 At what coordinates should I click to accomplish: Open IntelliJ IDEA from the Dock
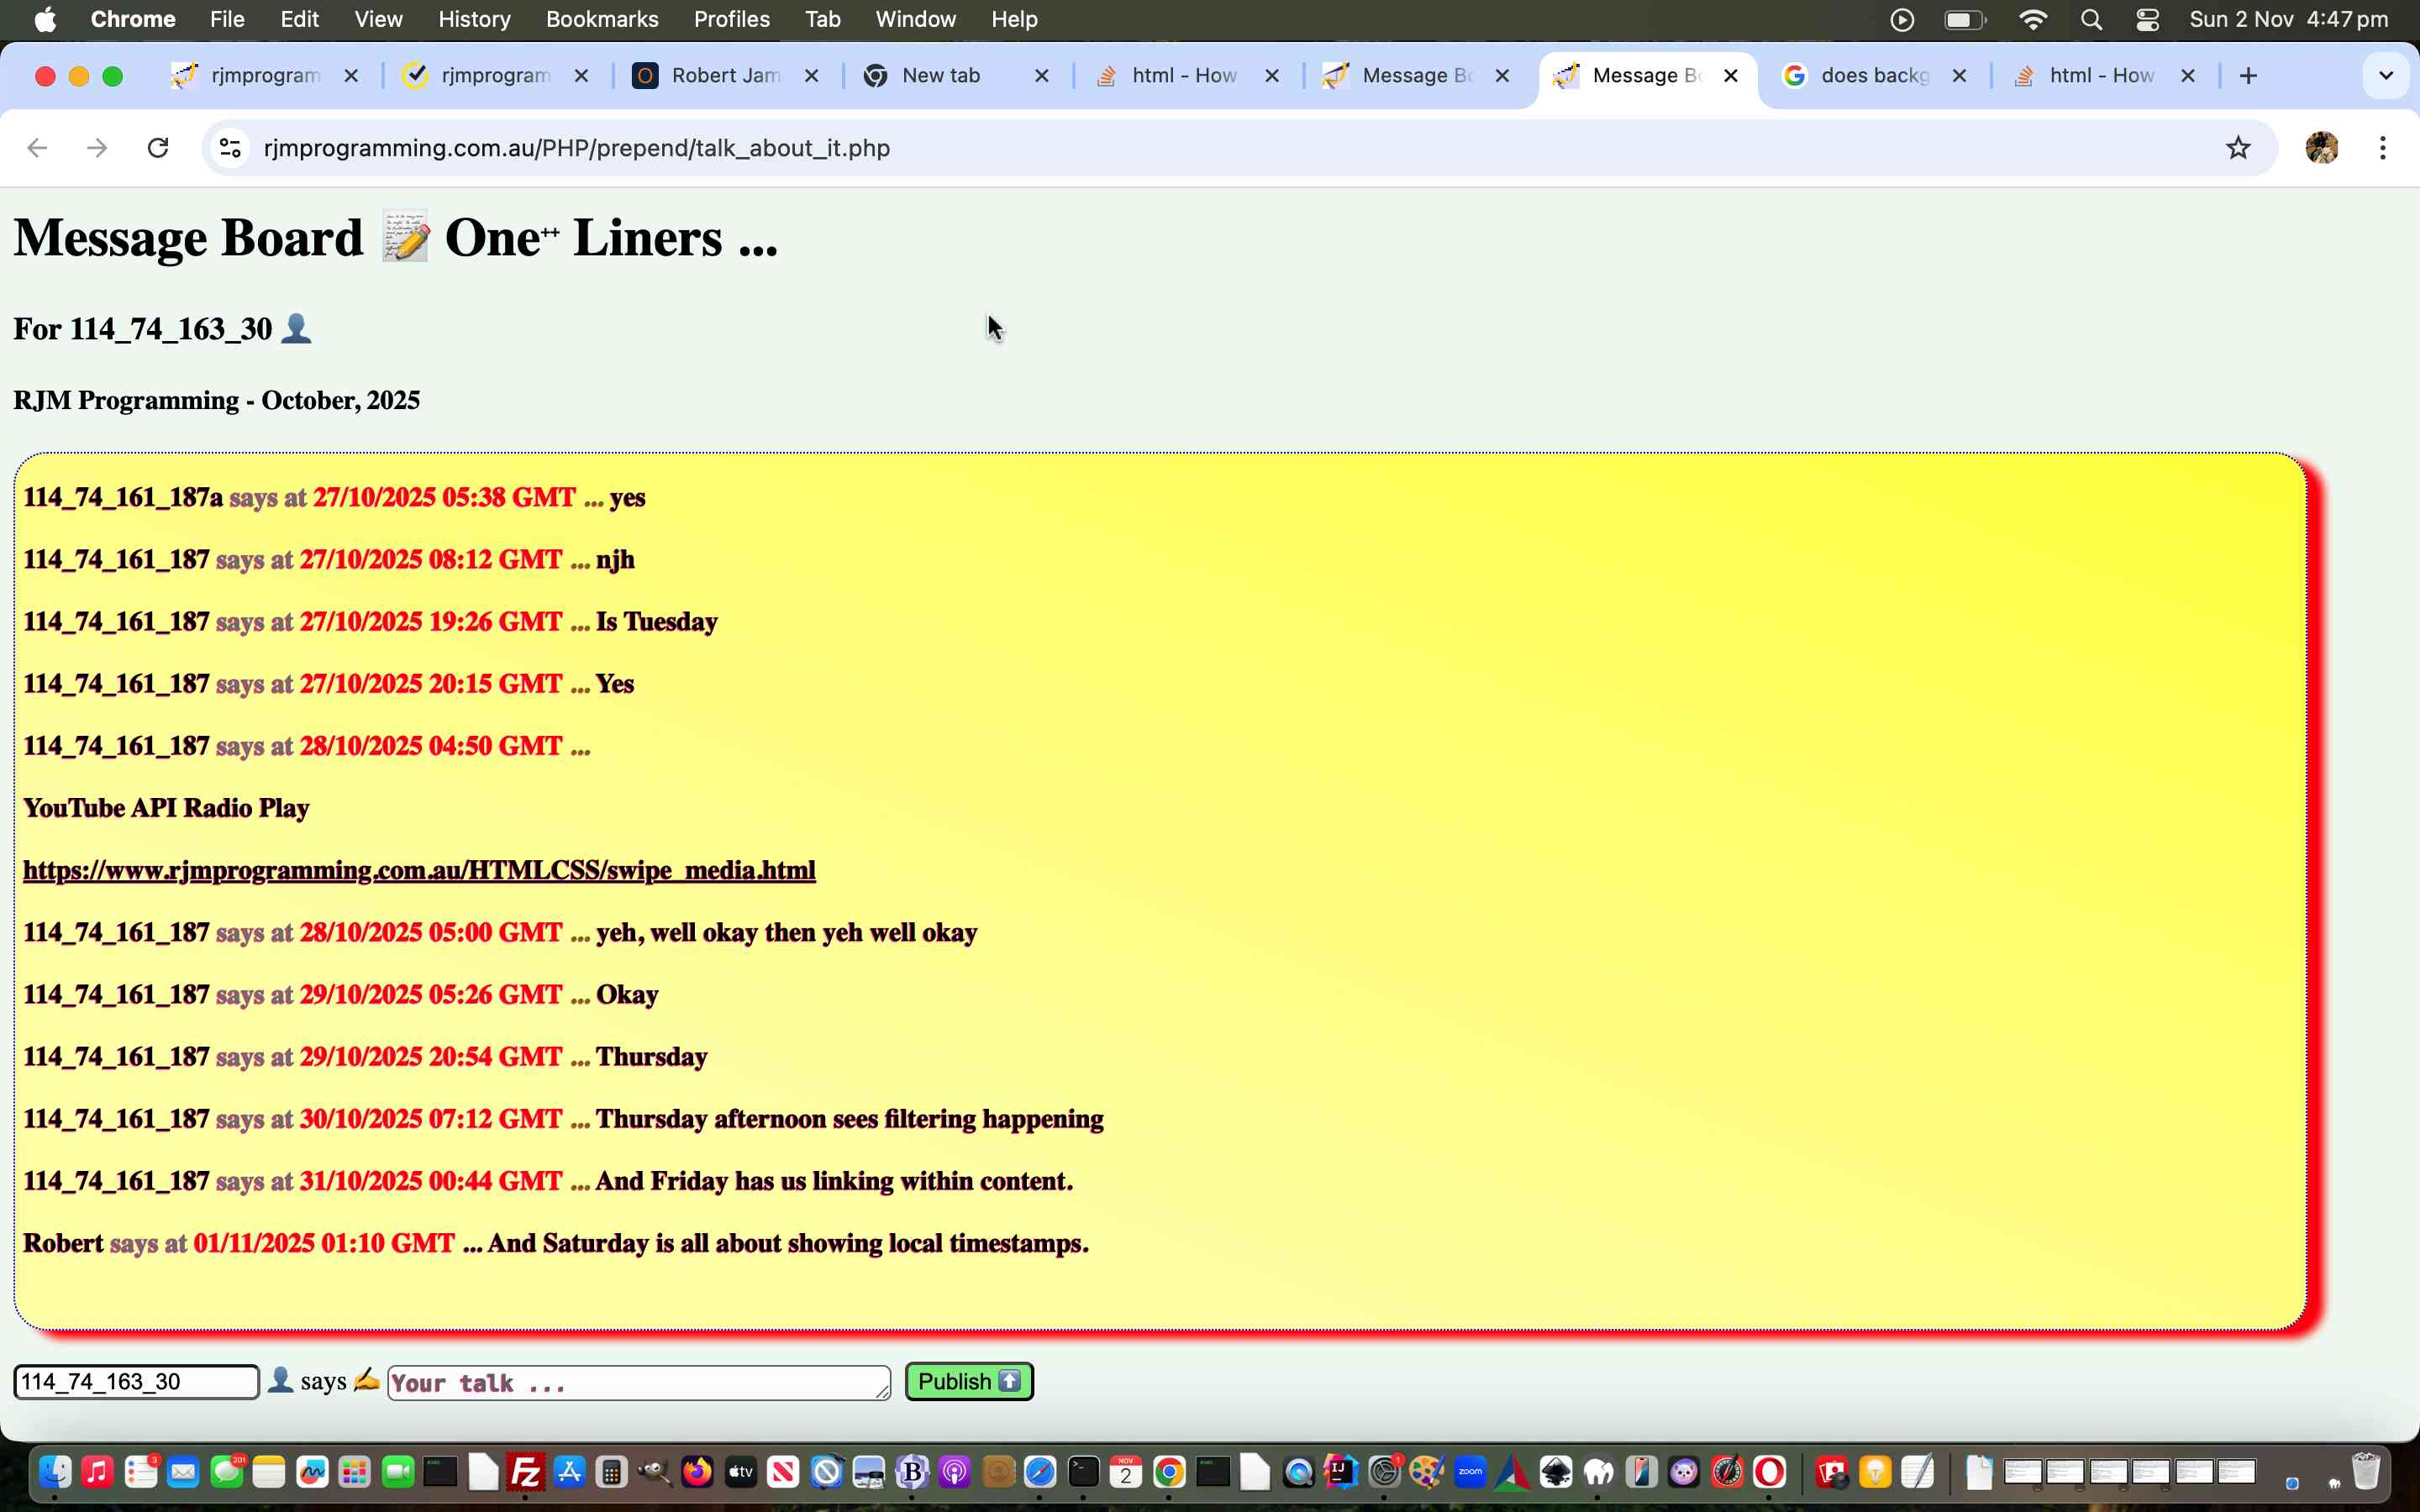pos(1342,1471)
